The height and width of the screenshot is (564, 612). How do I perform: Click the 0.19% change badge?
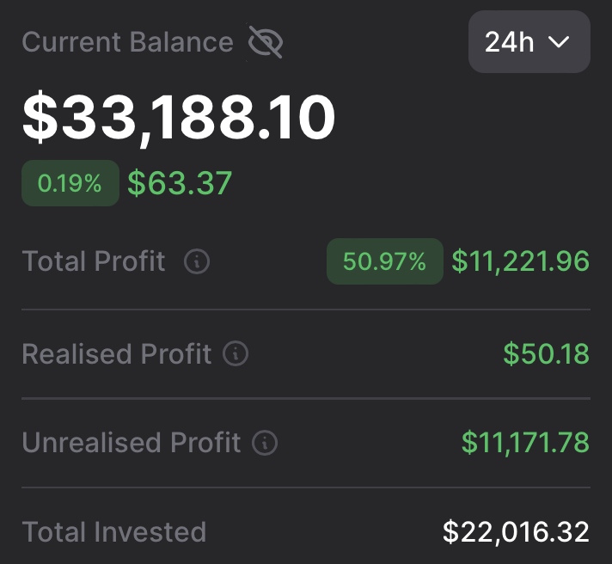pos(70,182)
